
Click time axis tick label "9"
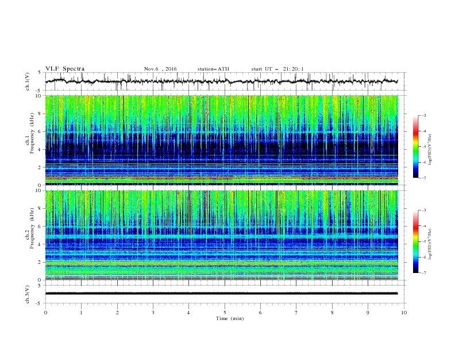pos(368,313)
